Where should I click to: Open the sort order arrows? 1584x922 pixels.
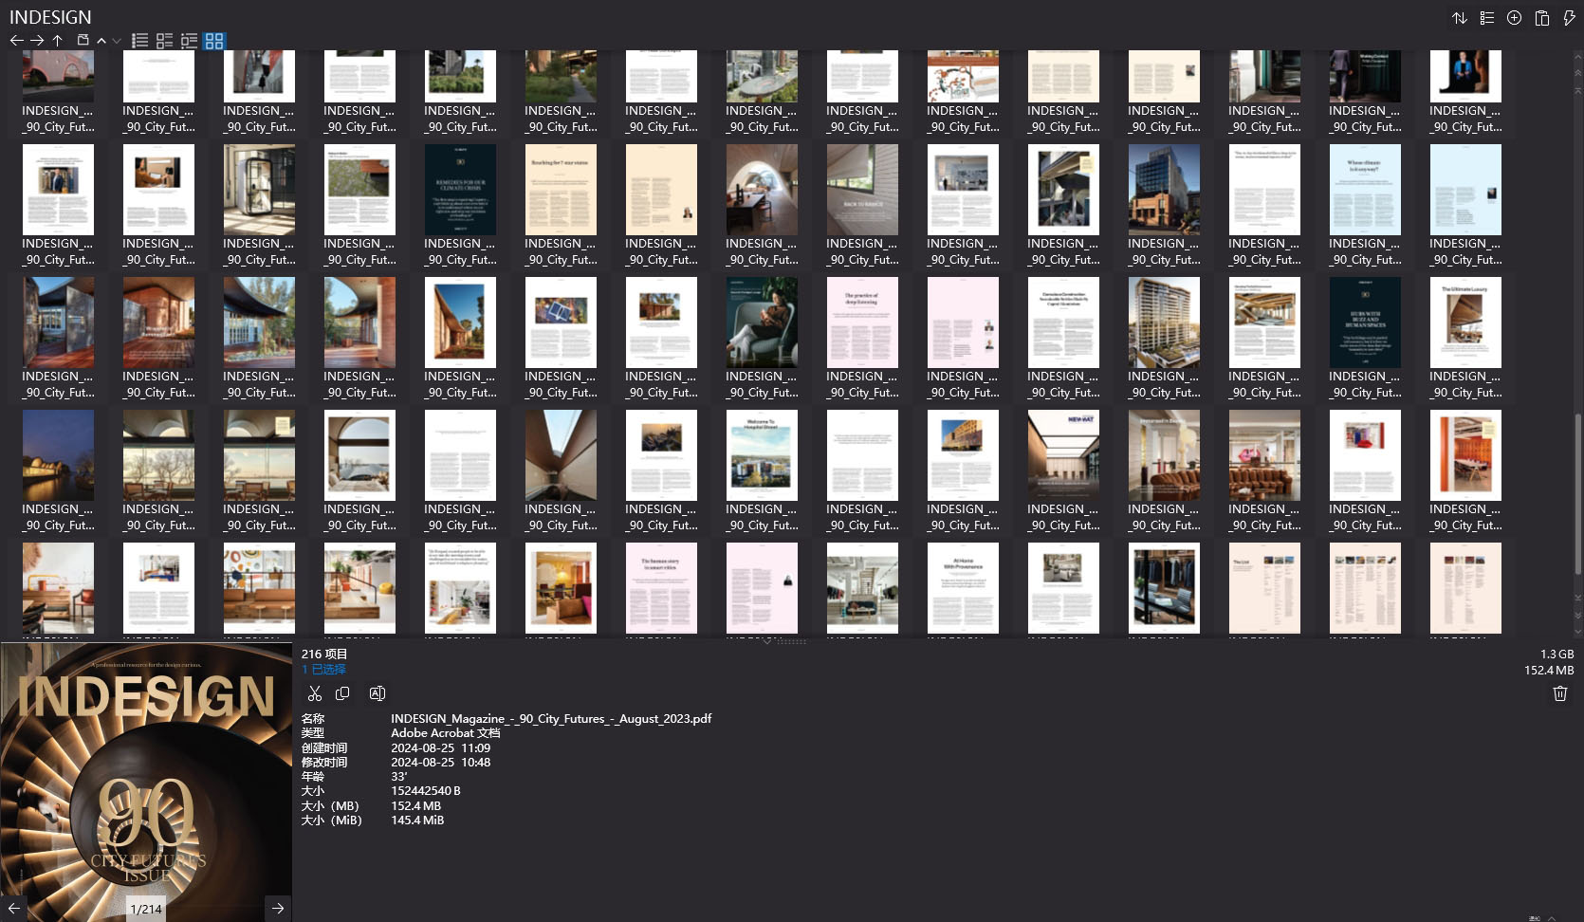pos(1460,18)
